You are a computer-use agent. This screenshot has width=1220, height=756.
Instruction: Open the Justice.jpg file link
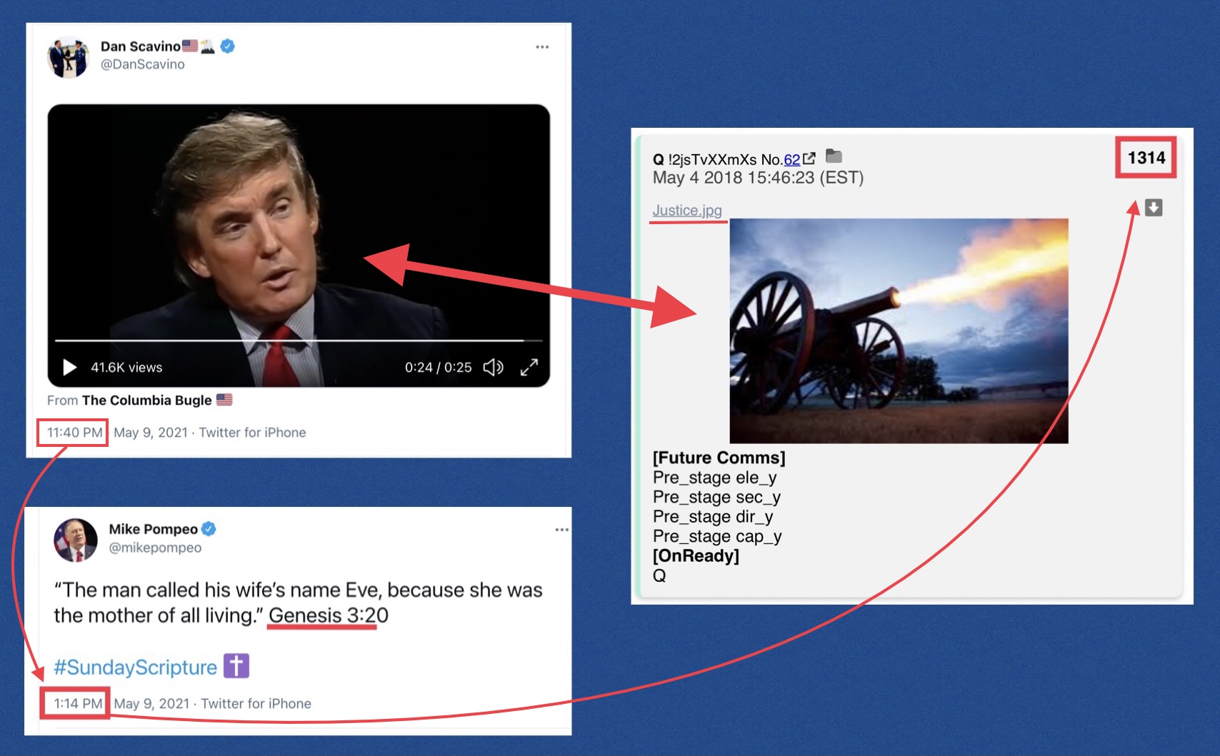687,211
